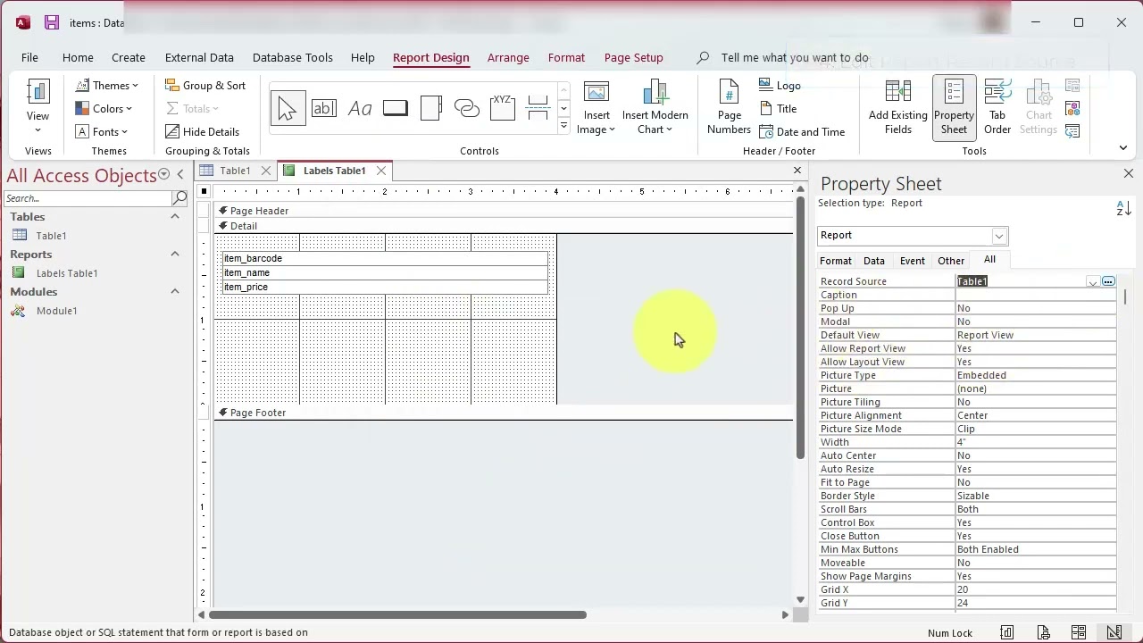Click the Tell me what you want to do box
This screenshot has height=643, width=1143.
(795, 57)
